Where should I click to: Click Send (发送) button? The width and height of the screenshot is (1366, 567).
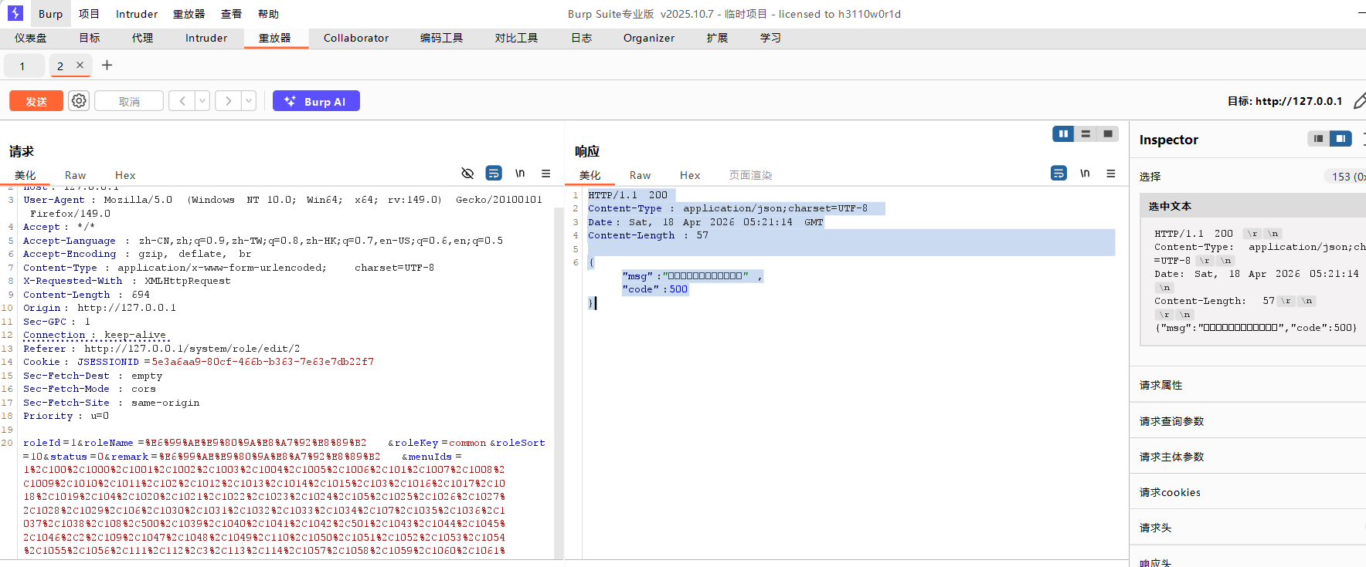click(x=36, y=101)
